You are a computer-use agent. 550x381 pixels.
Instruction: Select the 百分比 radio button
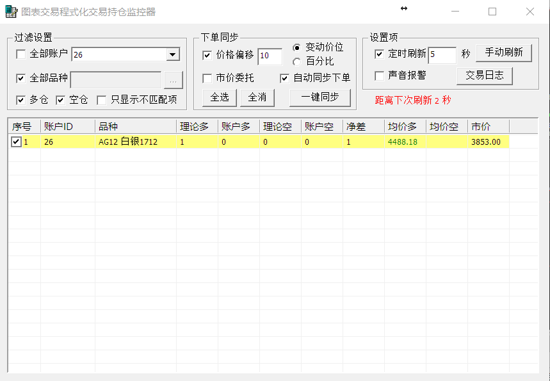coord(296,62)
